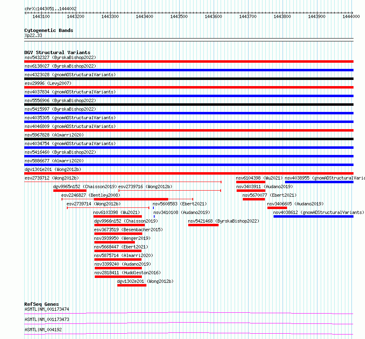This screenshot has height=339, width=365.
Task: Open nsv4037834 (gnomADStructuralVariants) variant entry
Action: click(x=70, y=92)
